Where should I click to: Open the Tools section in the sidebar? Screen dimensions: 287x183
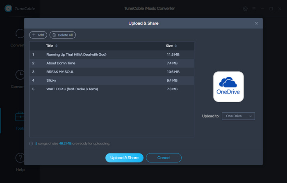[x=20, y=121]
